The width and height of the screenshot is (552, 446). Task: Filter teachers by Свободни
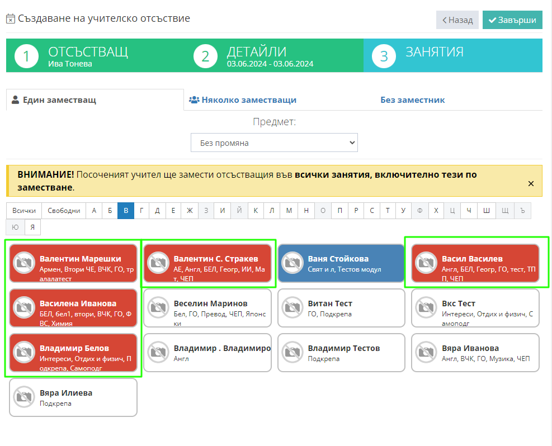[63, 211]
